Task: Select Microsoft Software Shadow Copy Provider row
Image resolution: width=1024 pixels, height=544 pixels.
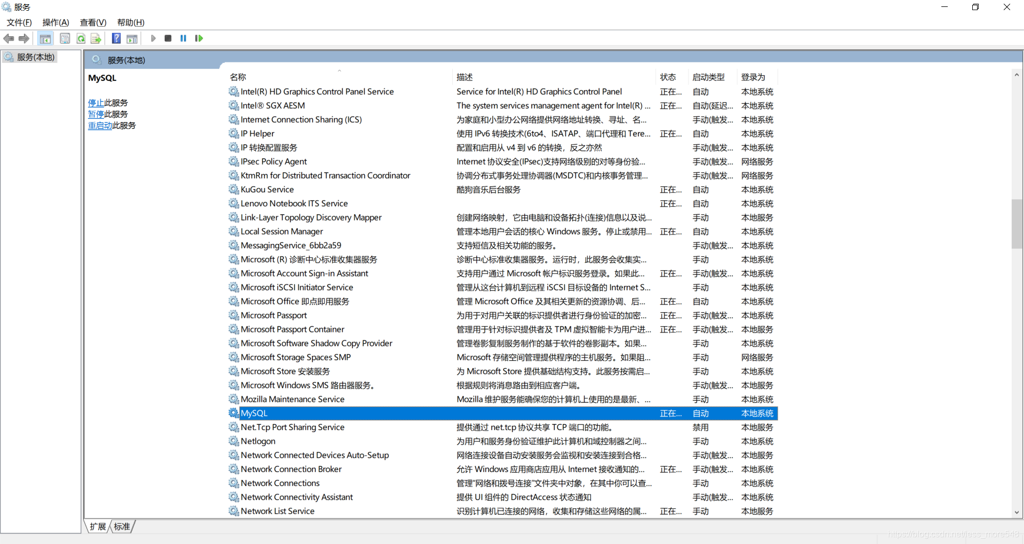Action: coord(503,343)
